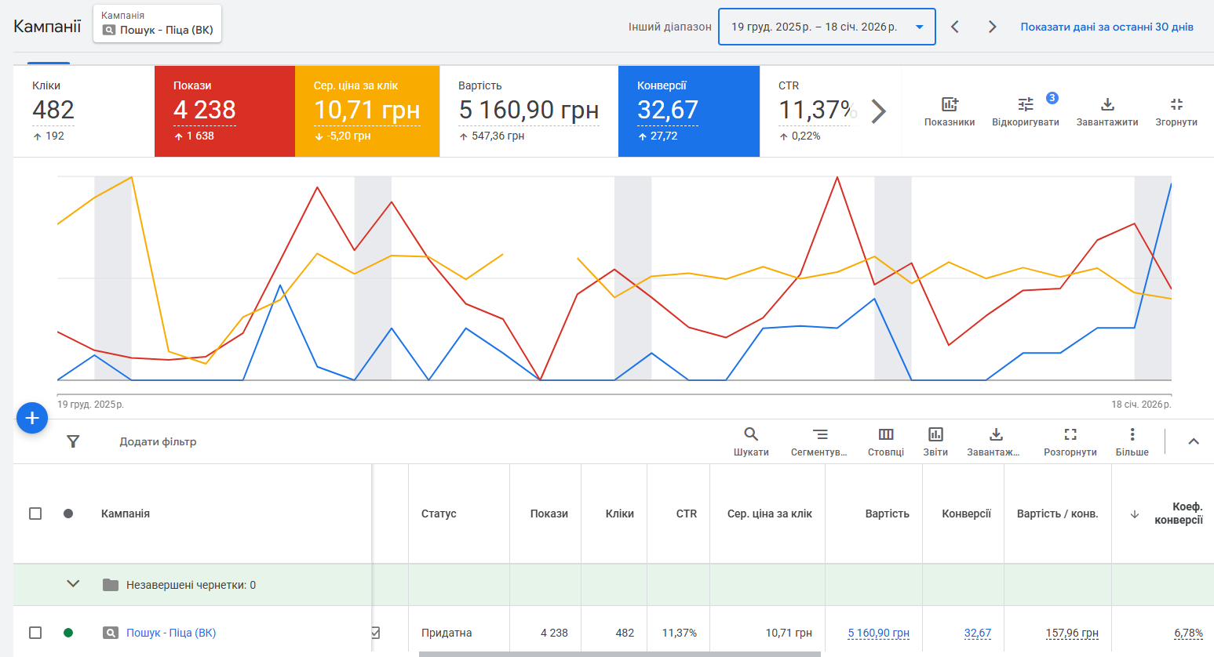Tick the checkbox for Пошук - Піца (ВК) row
This screenshot has width=1214, height=657.
[x=35, y=633]
